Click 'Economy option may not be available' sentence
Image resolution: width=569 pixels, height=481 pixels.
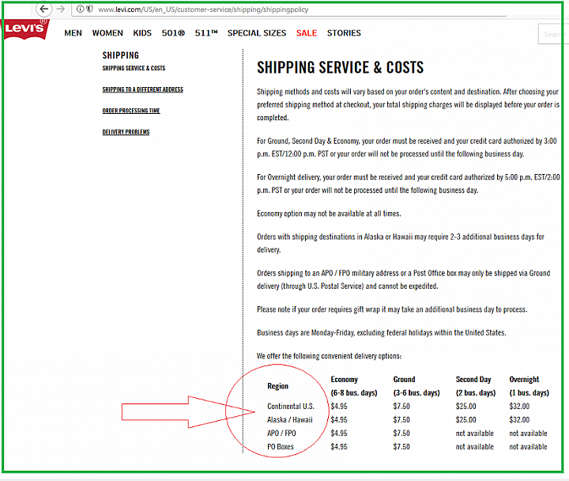pos(329,214)
